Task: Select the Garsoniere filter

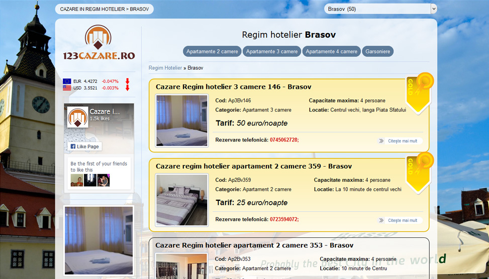Action: (377, 51)
